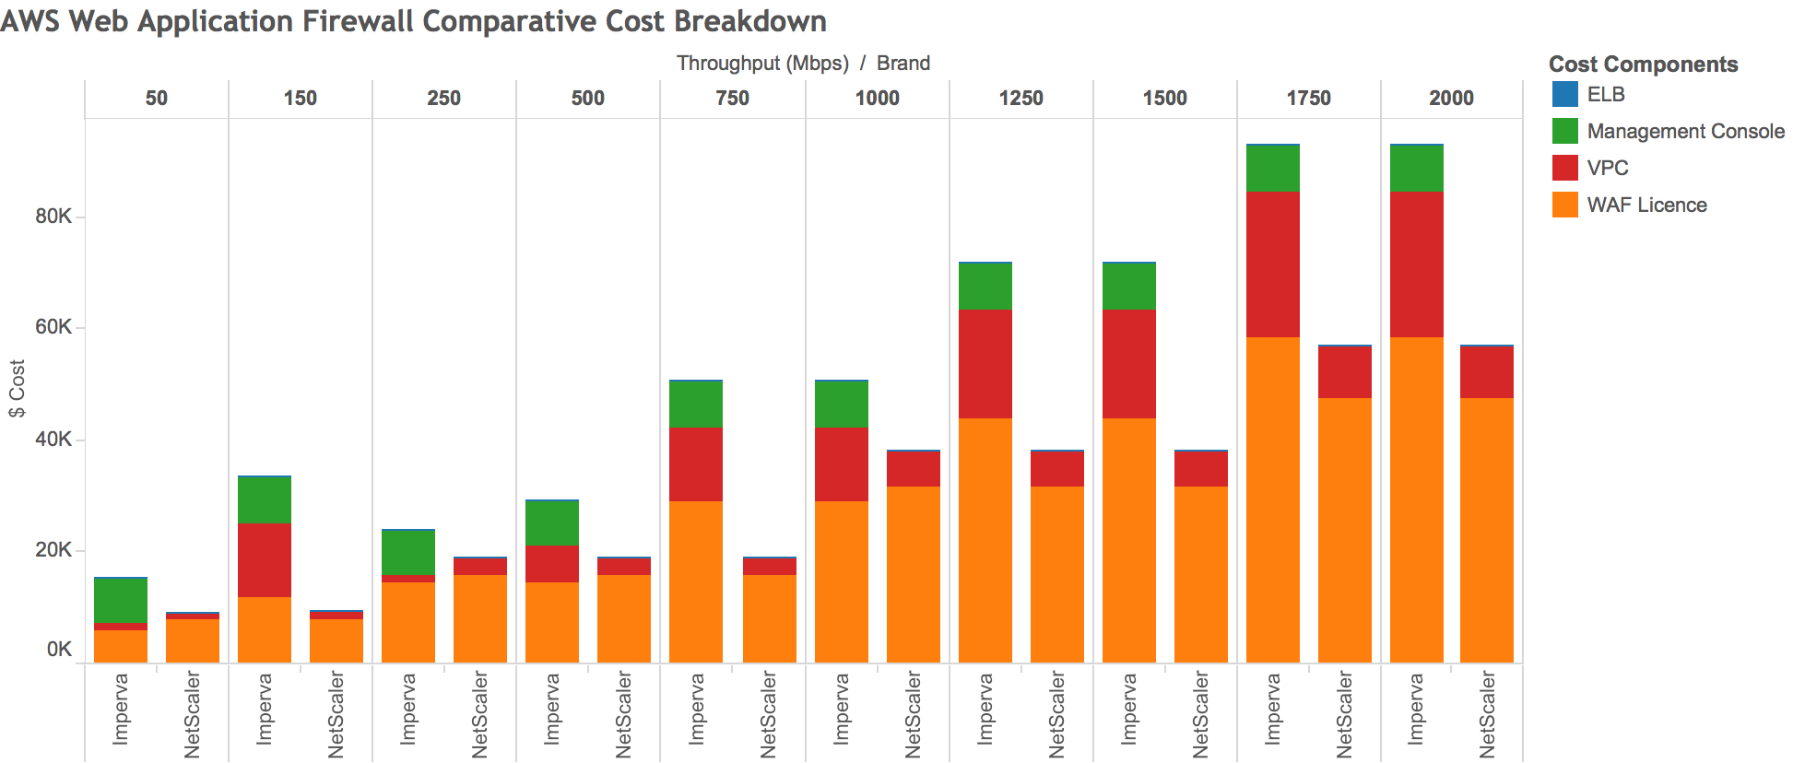Select Imperva's red VPC segment at 2000 Mbps
The width and height of the screenshot is (1805, 763).
1416,264
